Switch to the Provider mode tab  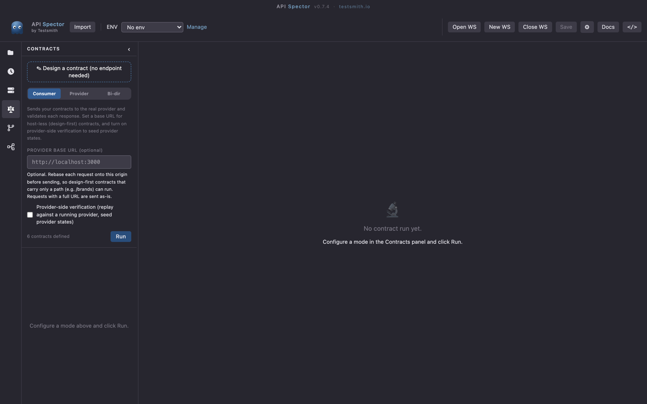(79, 94)
